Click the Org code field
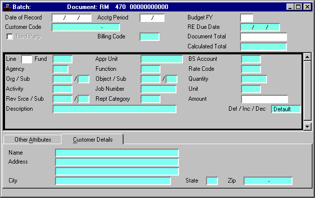This screenshot has height=198, width=315. 62,79
